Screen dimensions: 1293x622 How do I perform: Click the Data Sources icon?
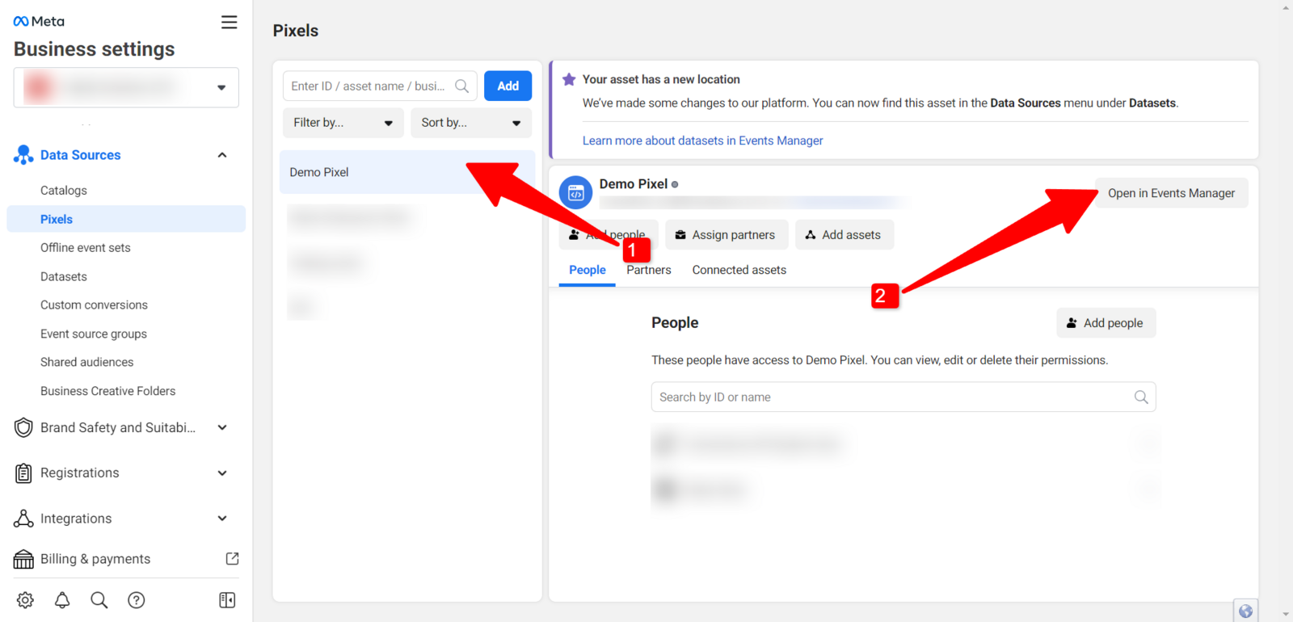click(23, 155)
